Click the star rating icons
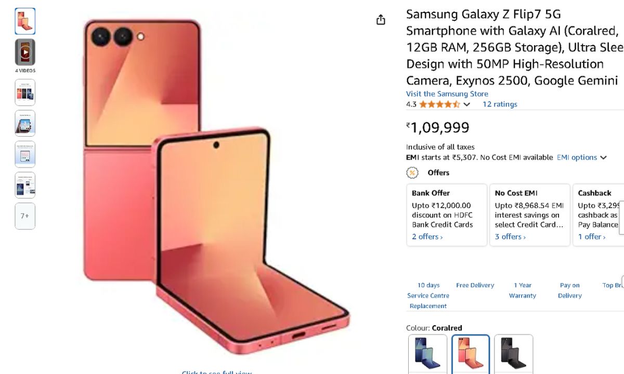Viewport: 624px width, 374px height. click(439, 104)
